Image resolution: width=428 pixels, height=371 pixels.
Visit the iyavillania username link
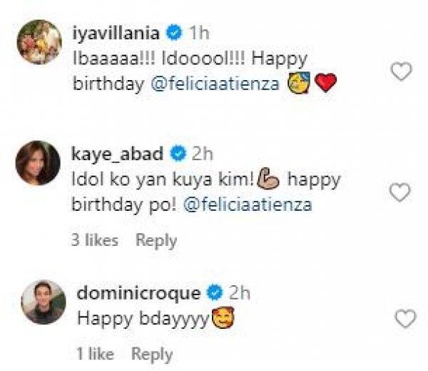point(118,32)
